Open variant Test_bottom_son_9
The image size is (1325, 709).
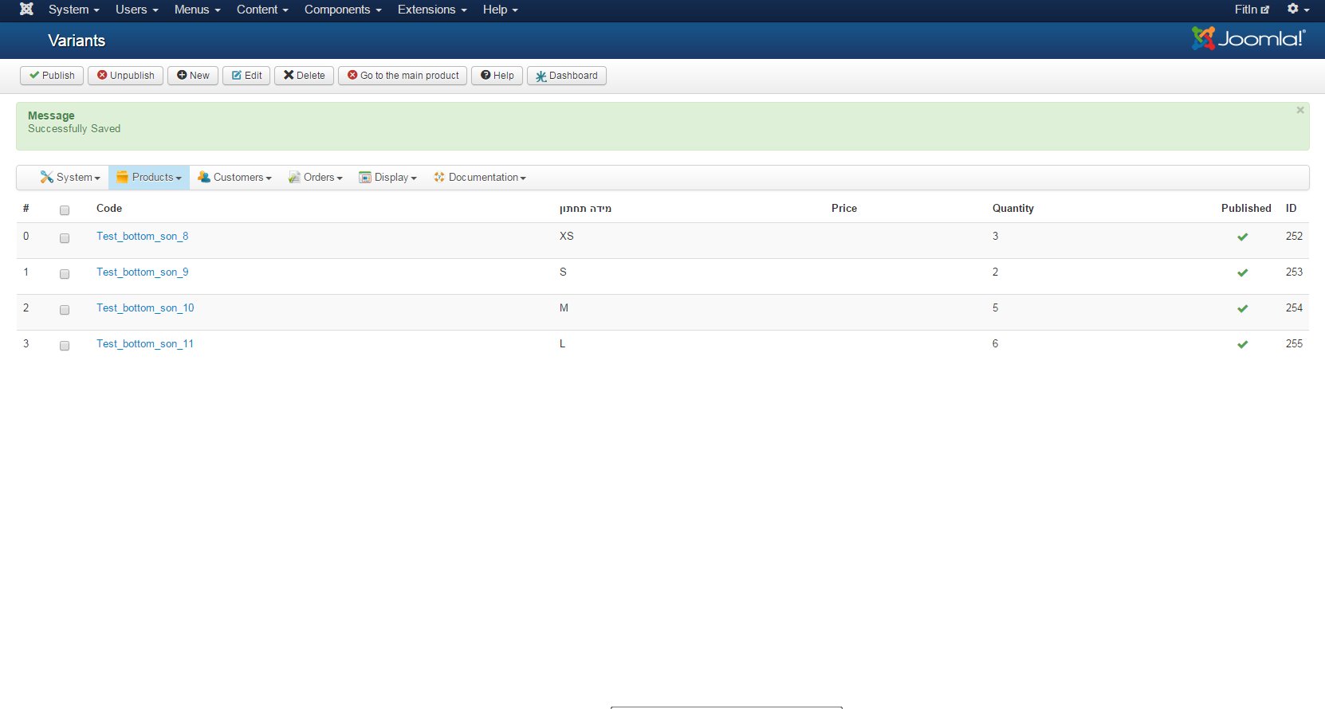(x=143, y=272)
